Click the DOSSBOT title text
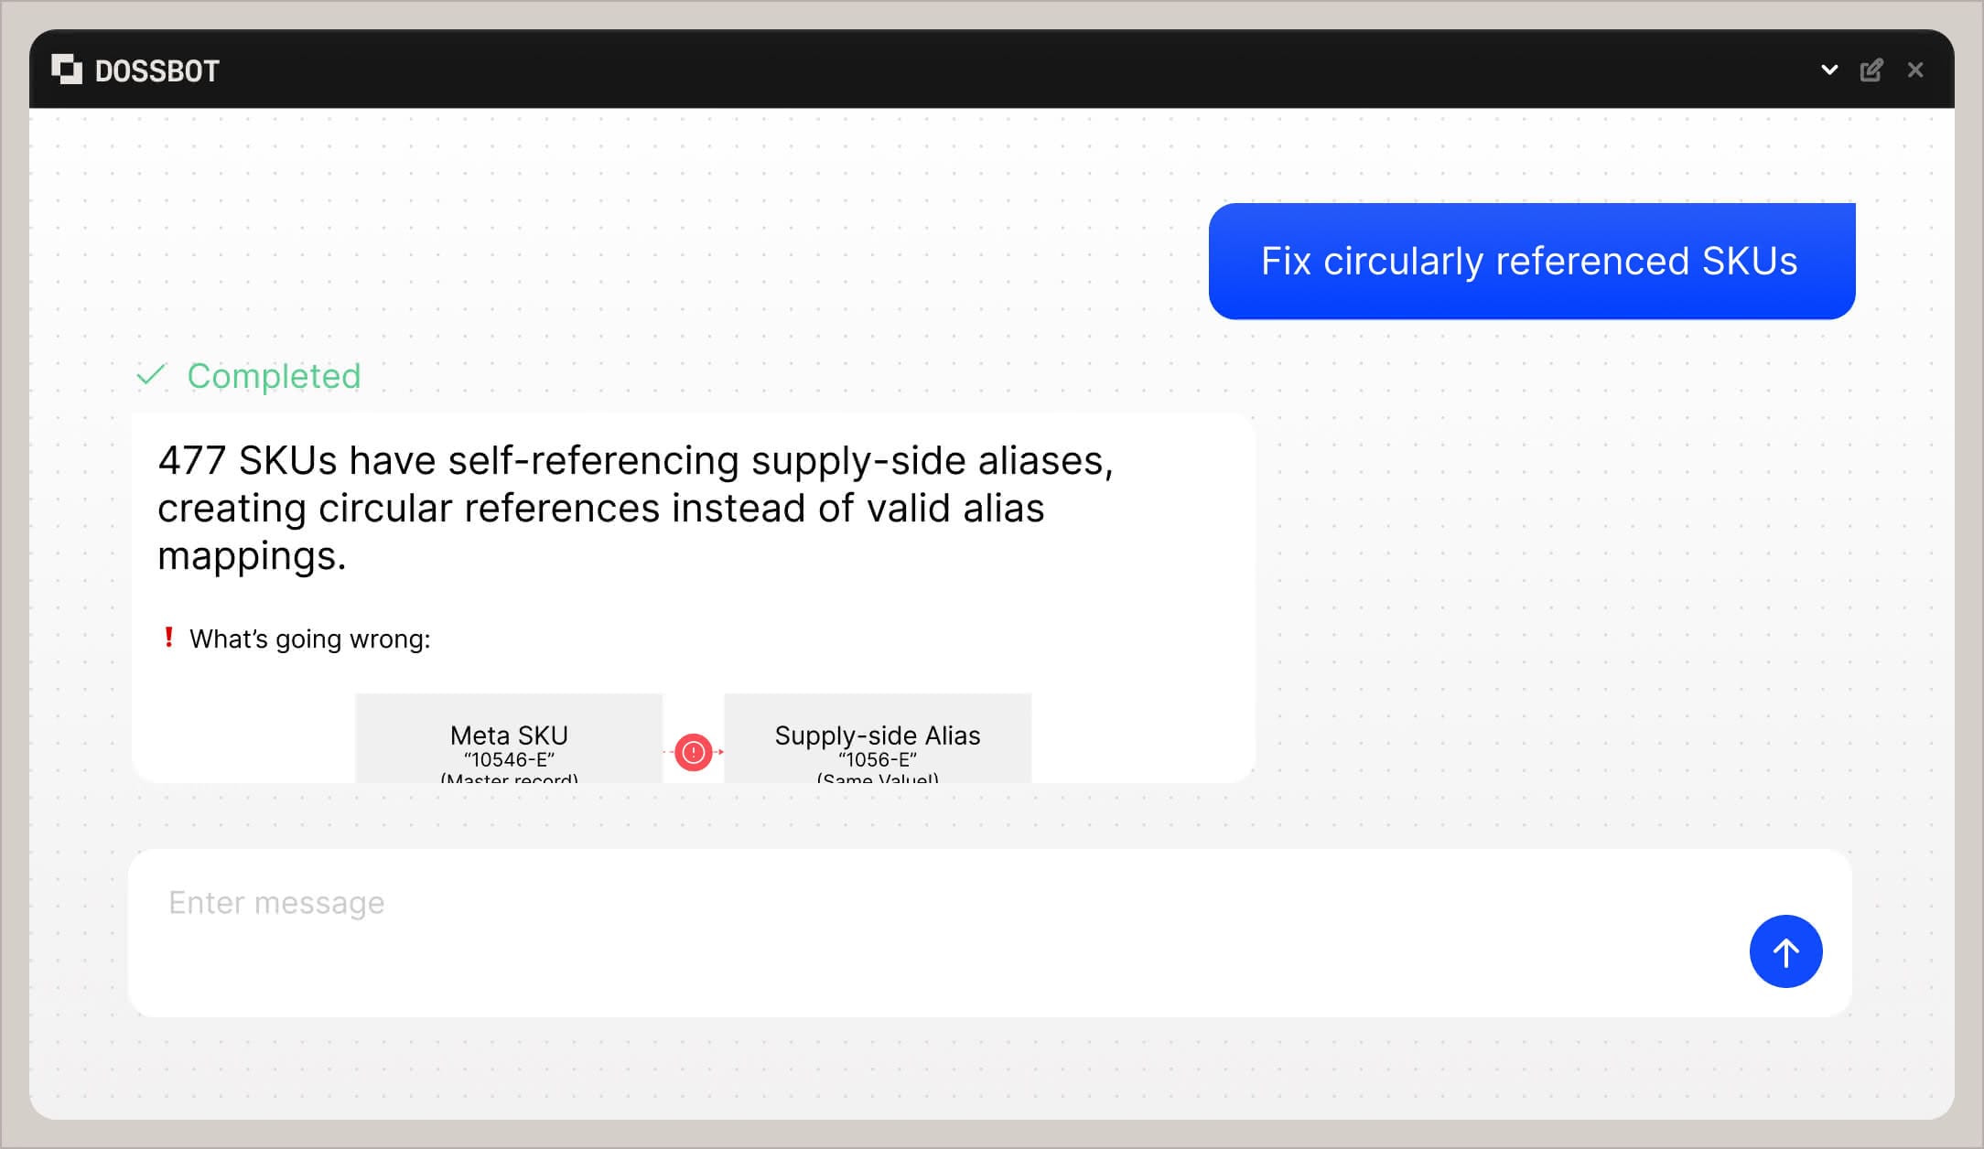 157,71
